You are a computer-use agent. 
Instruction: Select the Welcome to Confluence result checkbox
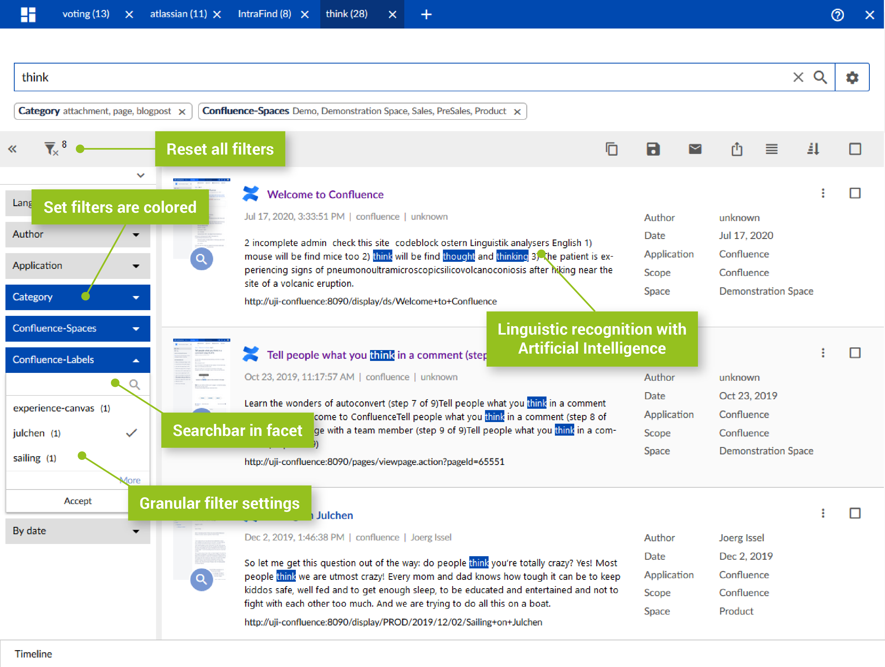click(855, 193)
